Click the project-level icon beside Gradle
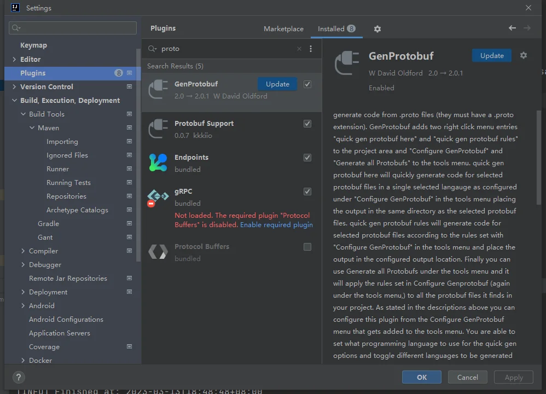This screenshot has height=394, width=546. [129, 223]
